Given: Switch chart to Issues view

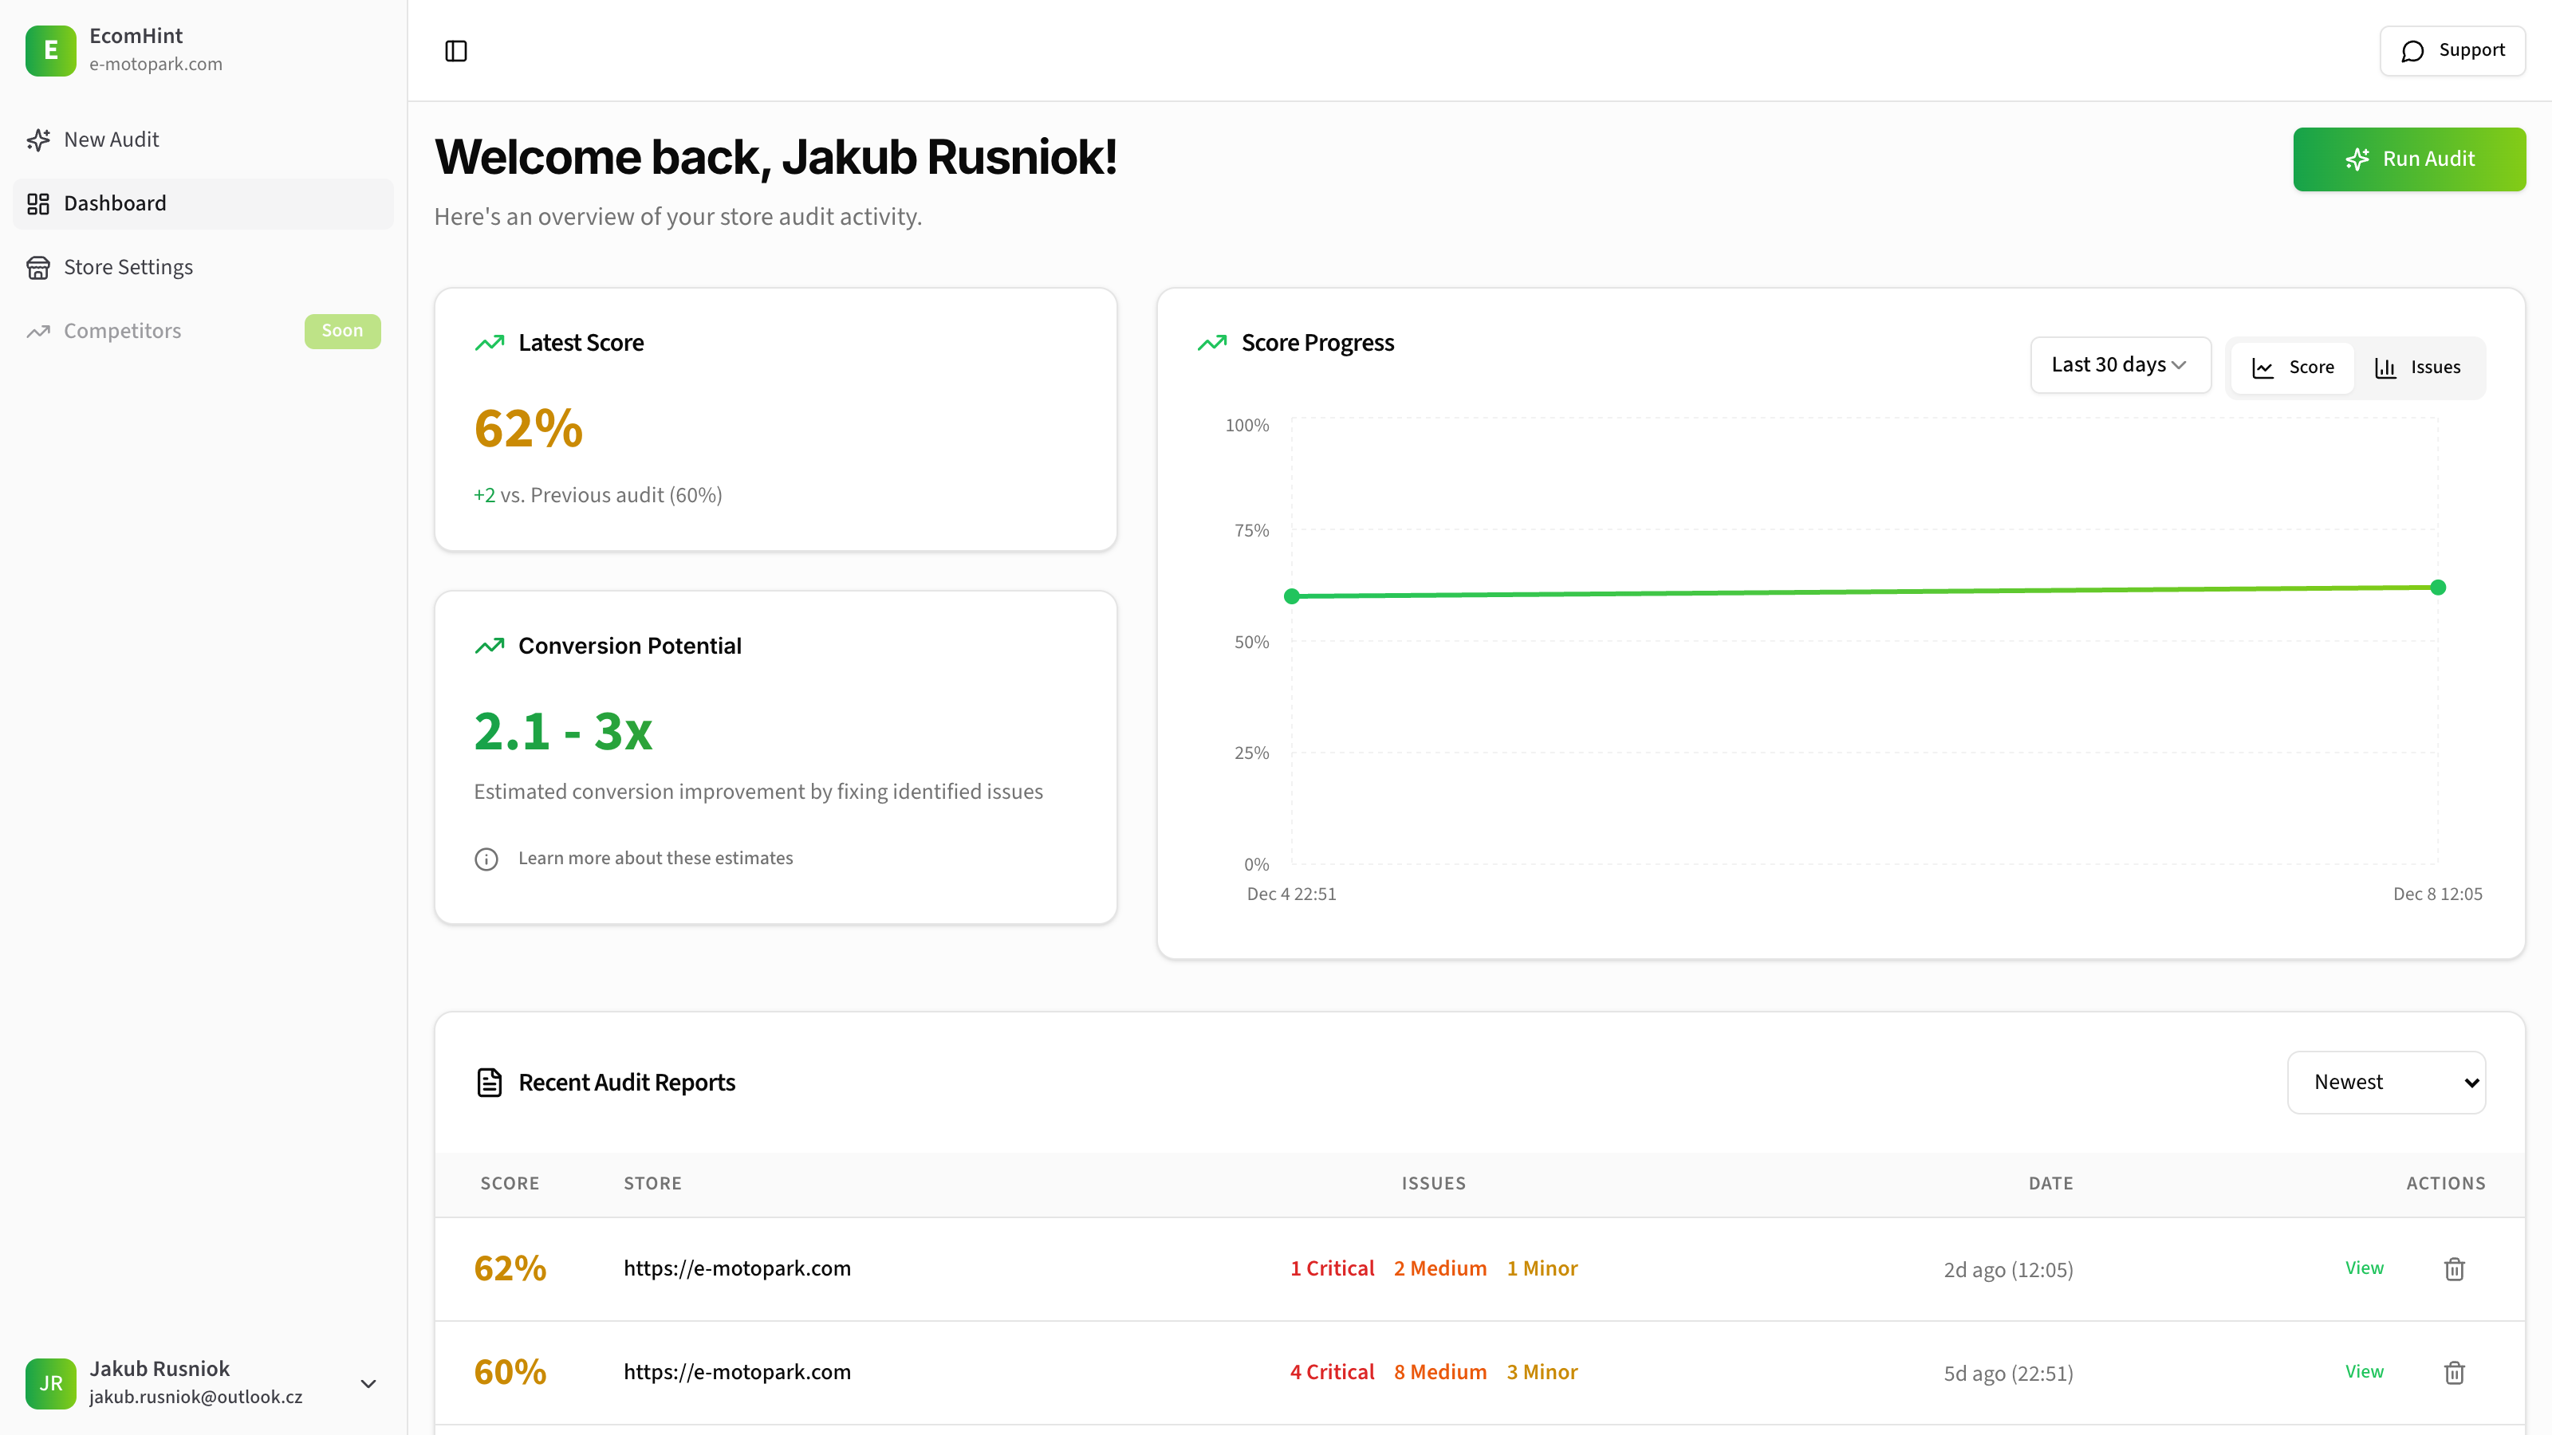Looking at the screenshot, I should coord(2418,368).
